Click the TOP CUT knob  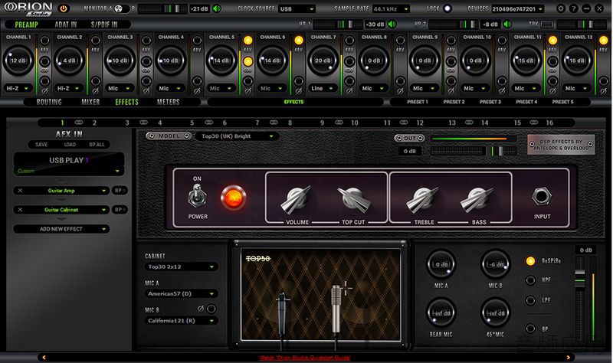(x=354, y=198)
